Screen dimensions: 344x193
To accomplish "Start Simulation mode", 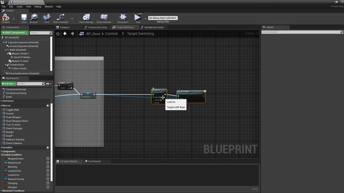I will pyautogui.click(x=123, y=18).
